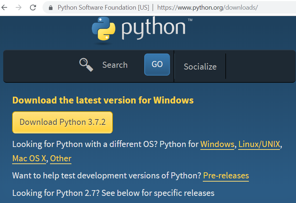Reload the page with the refresh icon
Image resolution: width=296 pixels, height=203 pixels.
tap(33, 7)
